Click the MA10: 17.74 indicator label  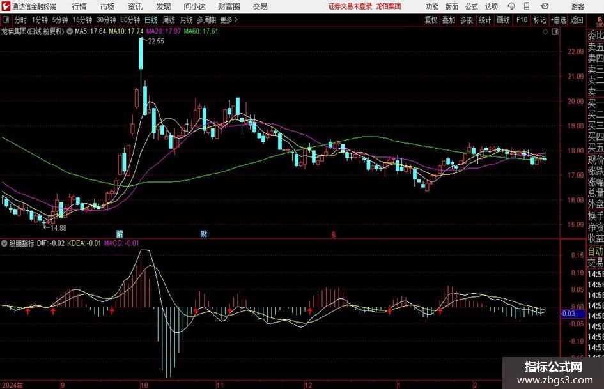point(126,31)
